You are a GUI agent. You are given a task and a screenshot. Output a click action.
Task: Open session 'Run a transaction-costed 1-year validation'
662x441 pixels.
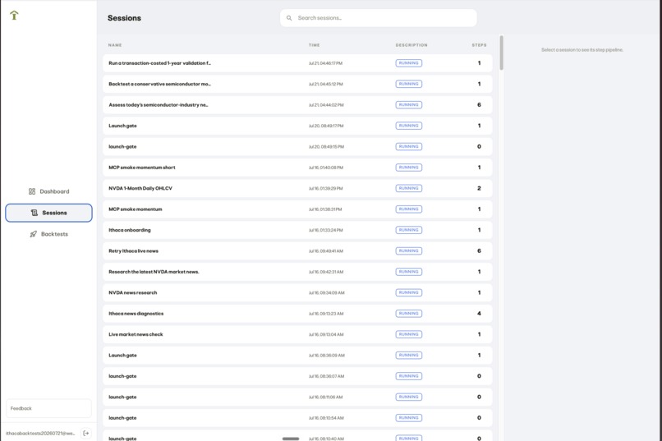point(297,63)
